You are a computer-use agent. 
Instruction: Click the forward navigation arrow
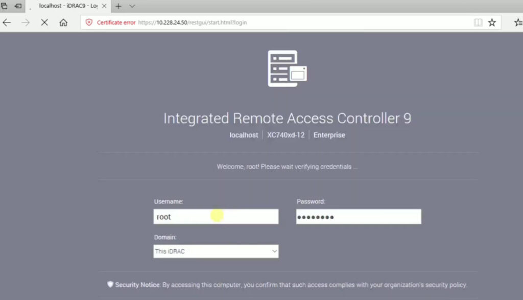26,22
